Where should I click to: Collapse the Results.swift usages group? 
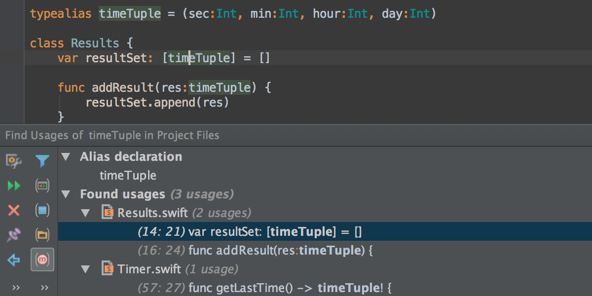coord(85,213)
